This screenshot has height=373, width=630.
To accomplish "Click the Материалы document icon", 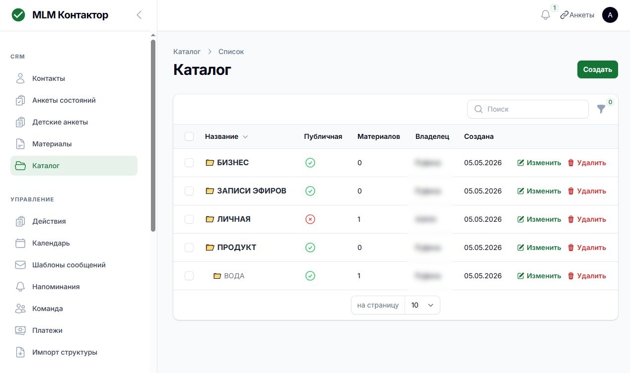I will [x=20, y=144].
